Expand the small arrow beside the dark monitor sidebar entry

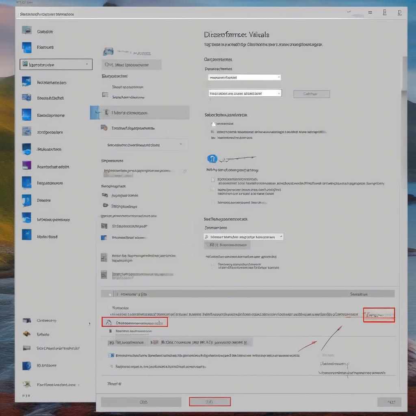pos(89,324)
